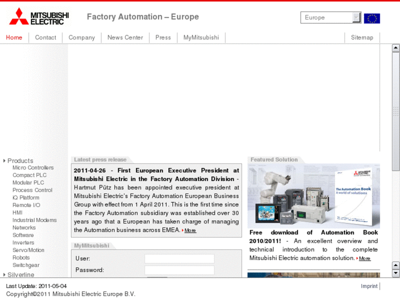Click the User input field
This screenshot has height=300, width=400.
pos(179,259)
